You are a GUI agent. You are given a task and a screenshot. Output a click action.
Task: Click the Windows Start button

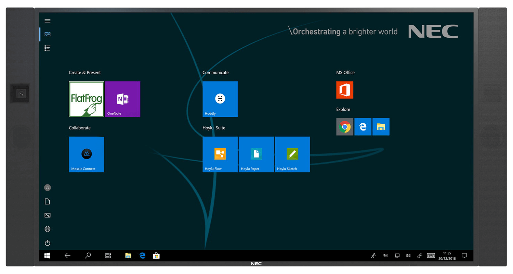(x=47, y=256)
